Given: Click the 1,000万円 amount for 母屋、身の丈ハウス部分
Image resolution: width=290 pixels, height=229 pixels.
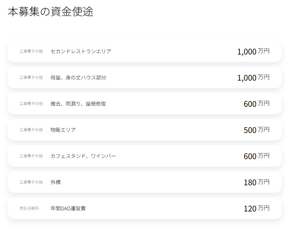Looking at the screenshot, I should 253,78.
